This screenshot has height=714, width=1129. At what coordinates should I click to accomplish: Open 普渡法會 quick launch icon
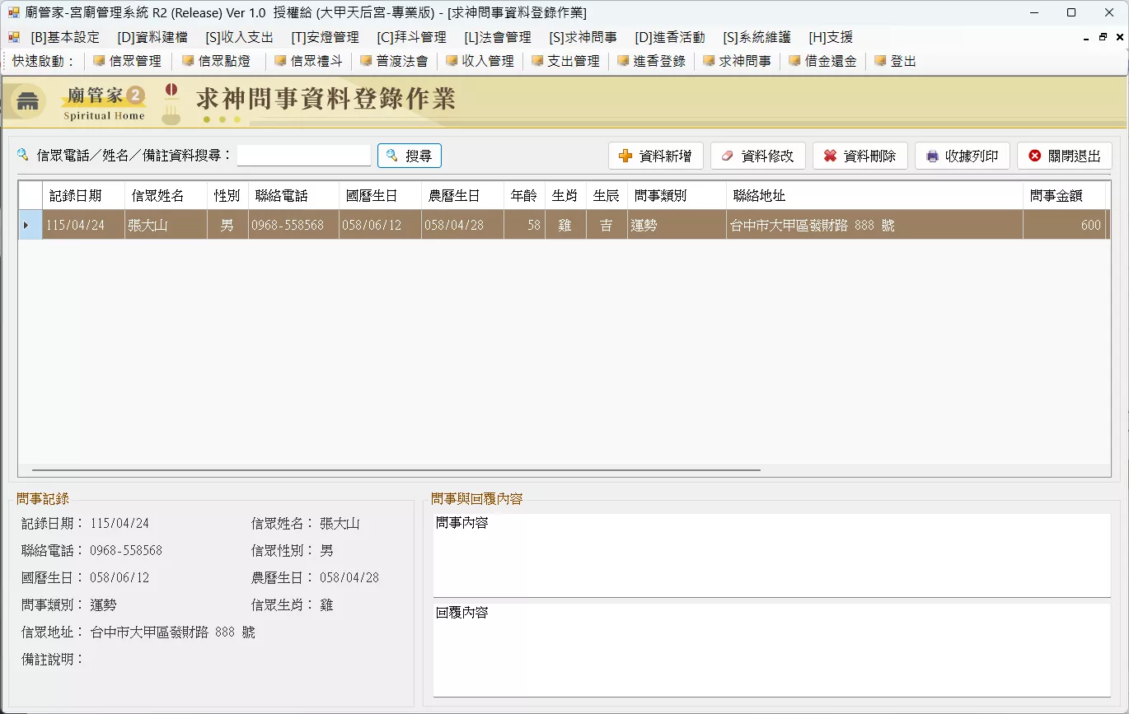[x=394, y=61]
